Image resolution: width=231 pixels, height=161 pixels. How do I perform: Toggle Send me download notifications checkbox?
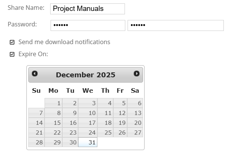(12, 42)
